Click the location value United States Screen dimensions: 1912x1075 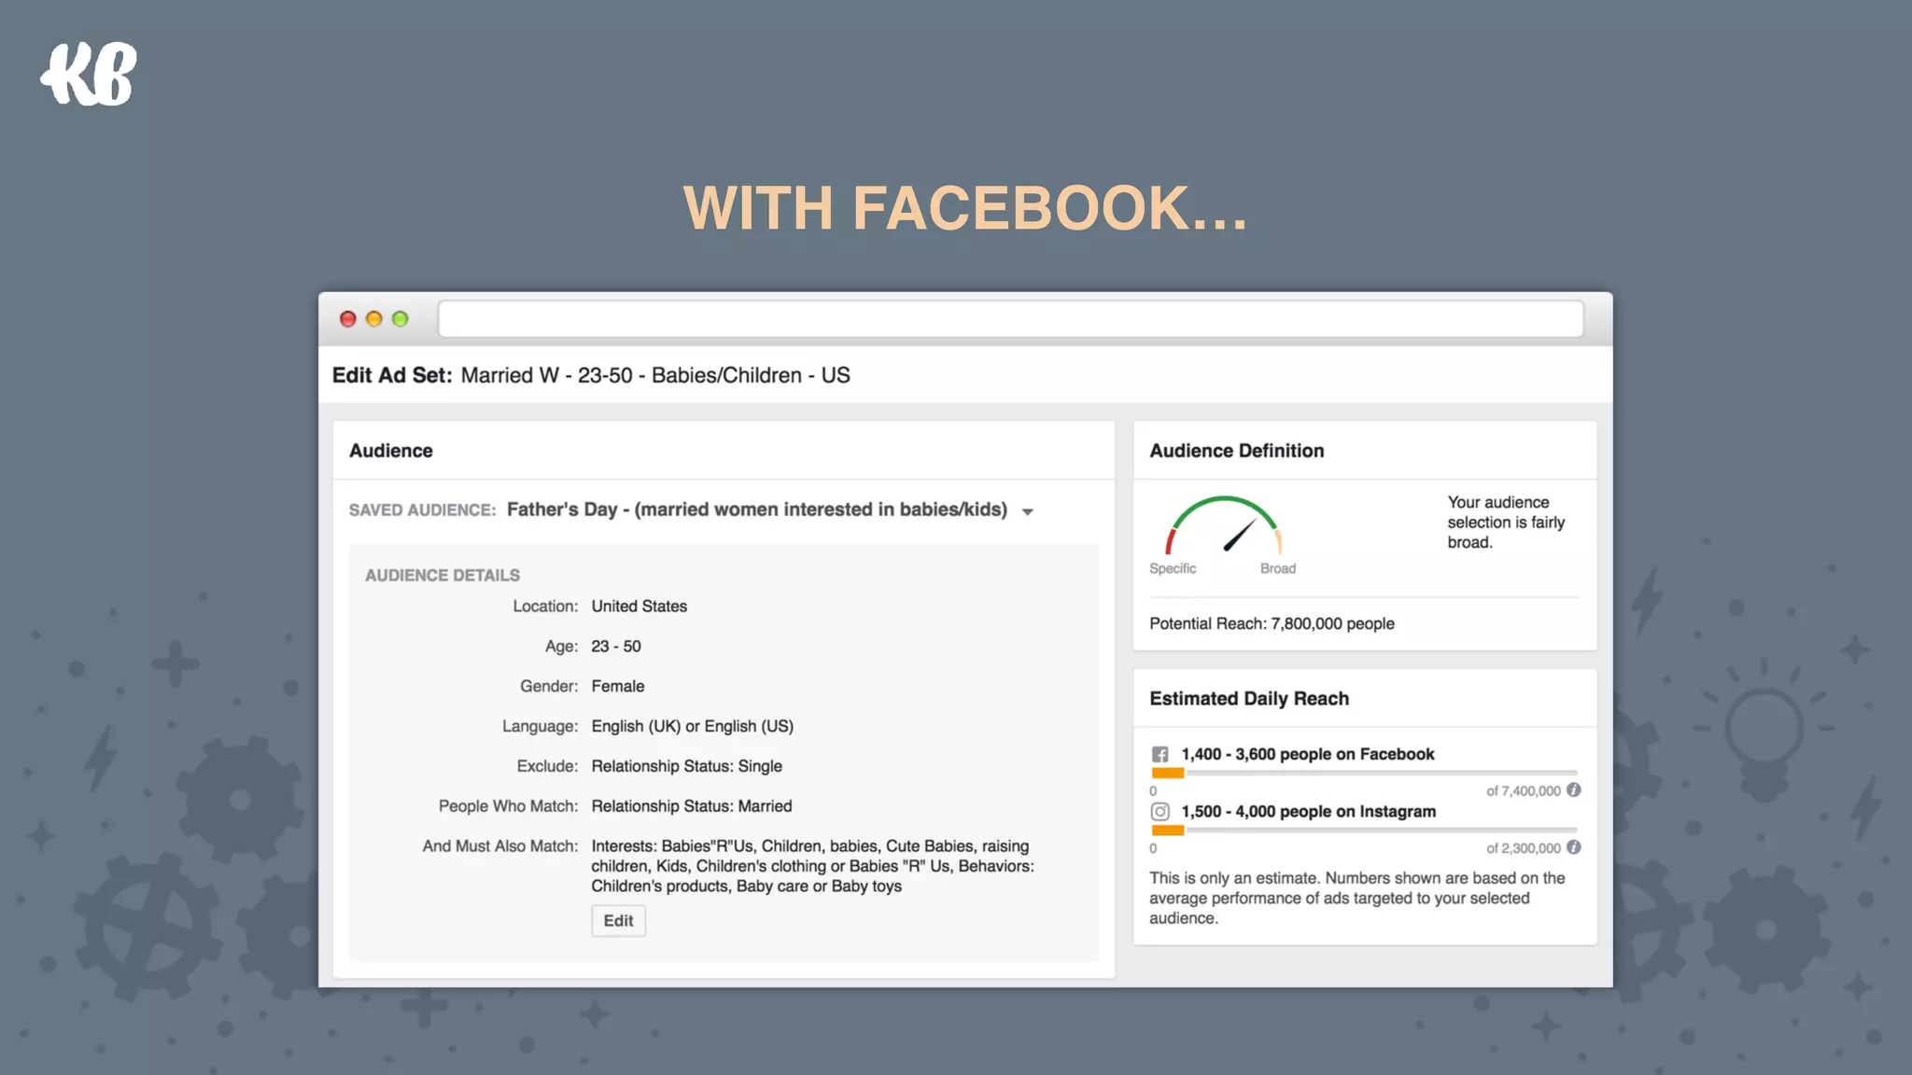click(640, 607)
